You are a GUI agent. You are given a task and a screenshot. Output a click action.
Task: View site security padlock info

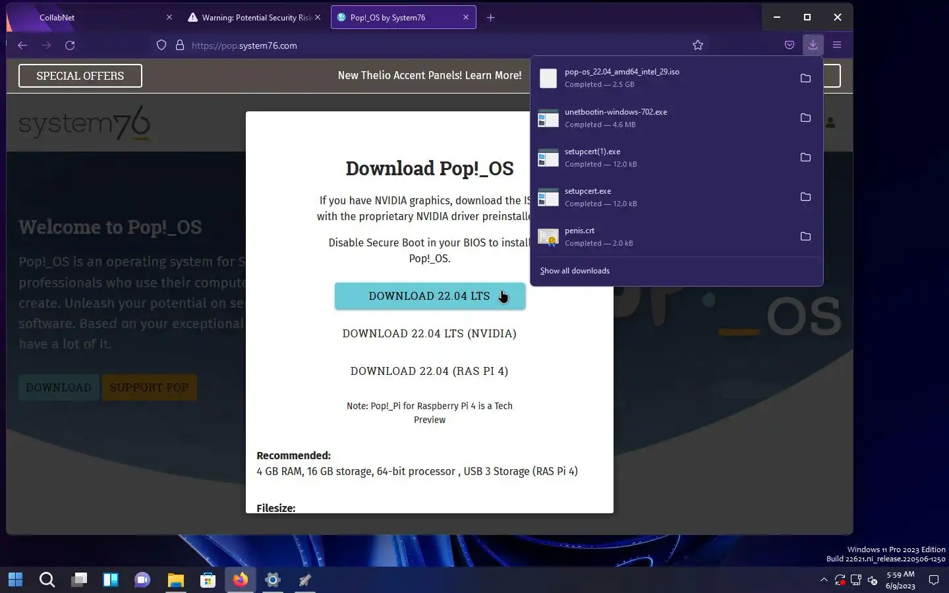[179, 45]
